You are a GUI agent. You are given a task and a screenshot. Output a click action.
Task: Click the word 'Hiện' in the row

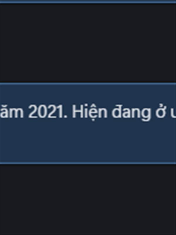pyautogui.click(x=89, y=113)
